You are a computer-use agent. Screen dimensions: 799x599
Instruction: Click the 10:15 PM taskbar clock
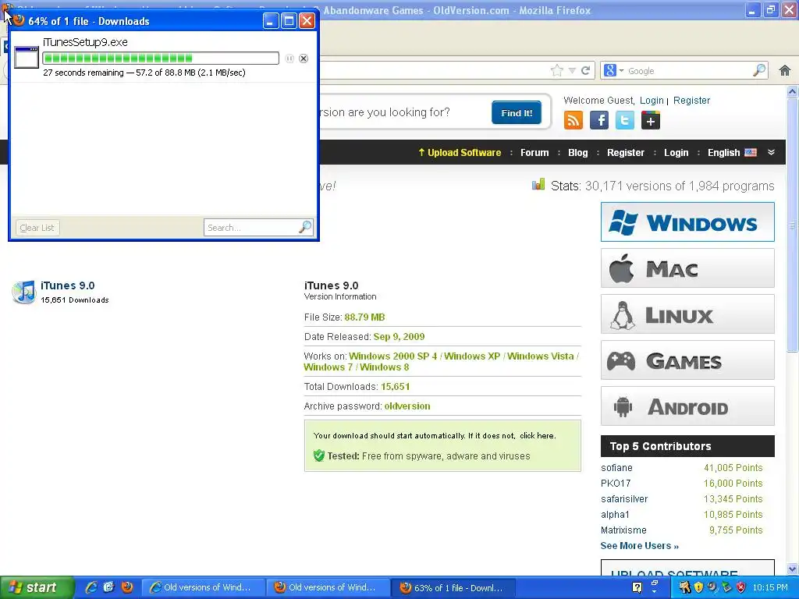click(x=770, y=587)
